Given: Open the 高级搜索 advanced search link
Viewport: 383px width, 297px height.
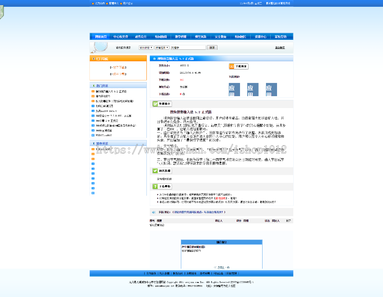Looking at the screenshot, I should click(x=280, y=48).
